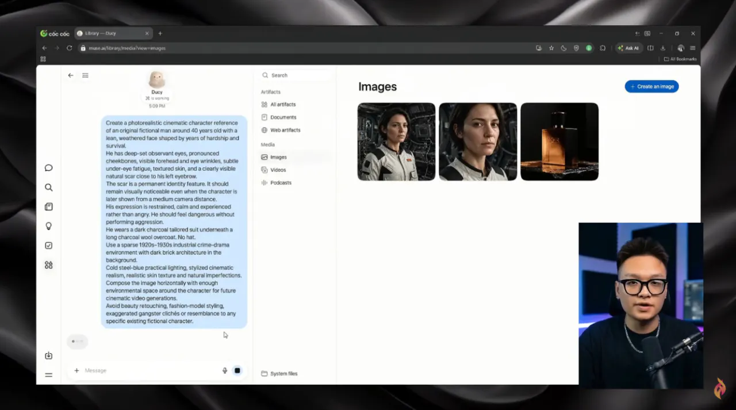This screenshot has width=736, height=410.
Task: Click the Message input field
Action: click(149, 370)
